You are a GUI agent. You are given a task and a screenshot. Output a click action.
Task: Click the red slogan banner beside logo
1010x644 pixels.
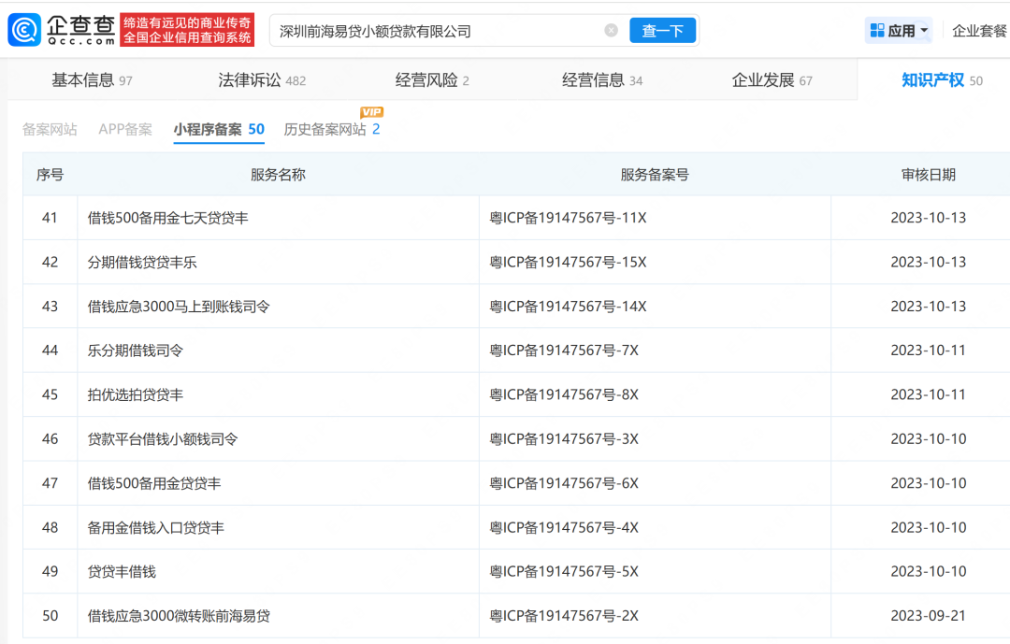coord(187,30)
